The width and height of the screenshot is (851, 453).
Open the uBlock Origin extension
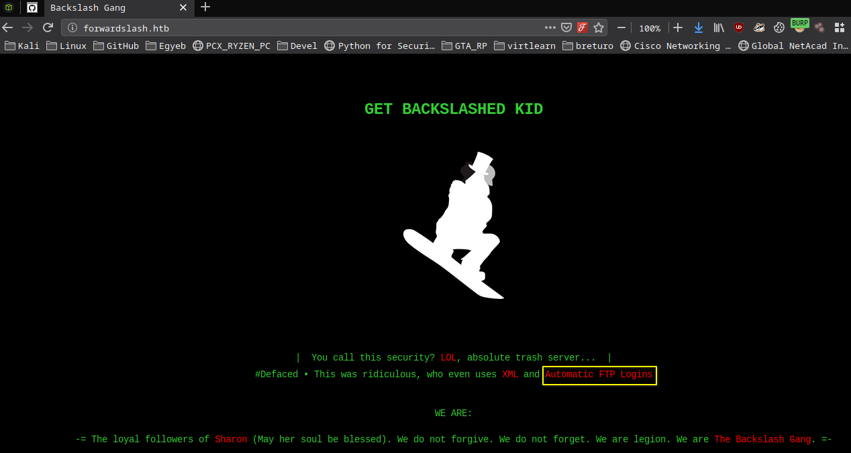pos(739,27)
